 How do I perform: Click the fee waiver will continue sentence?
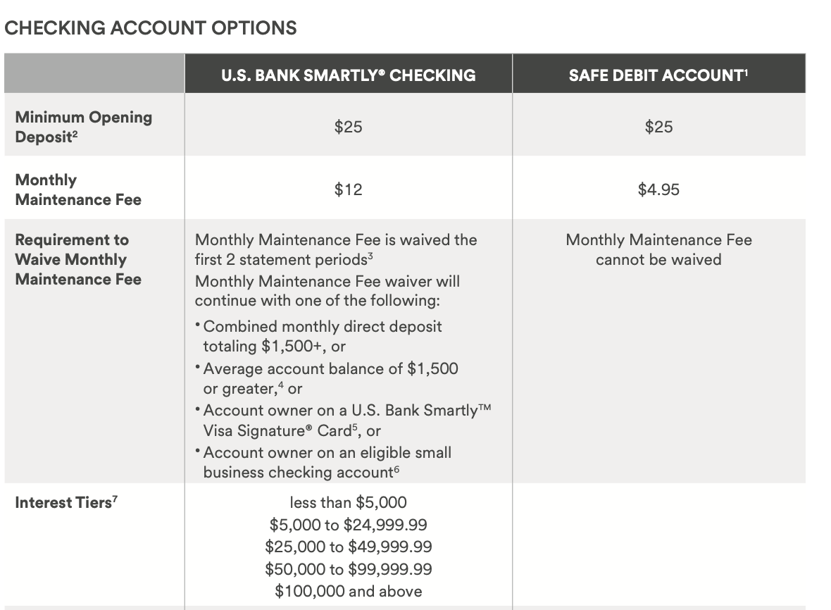(x=327, y=291)
